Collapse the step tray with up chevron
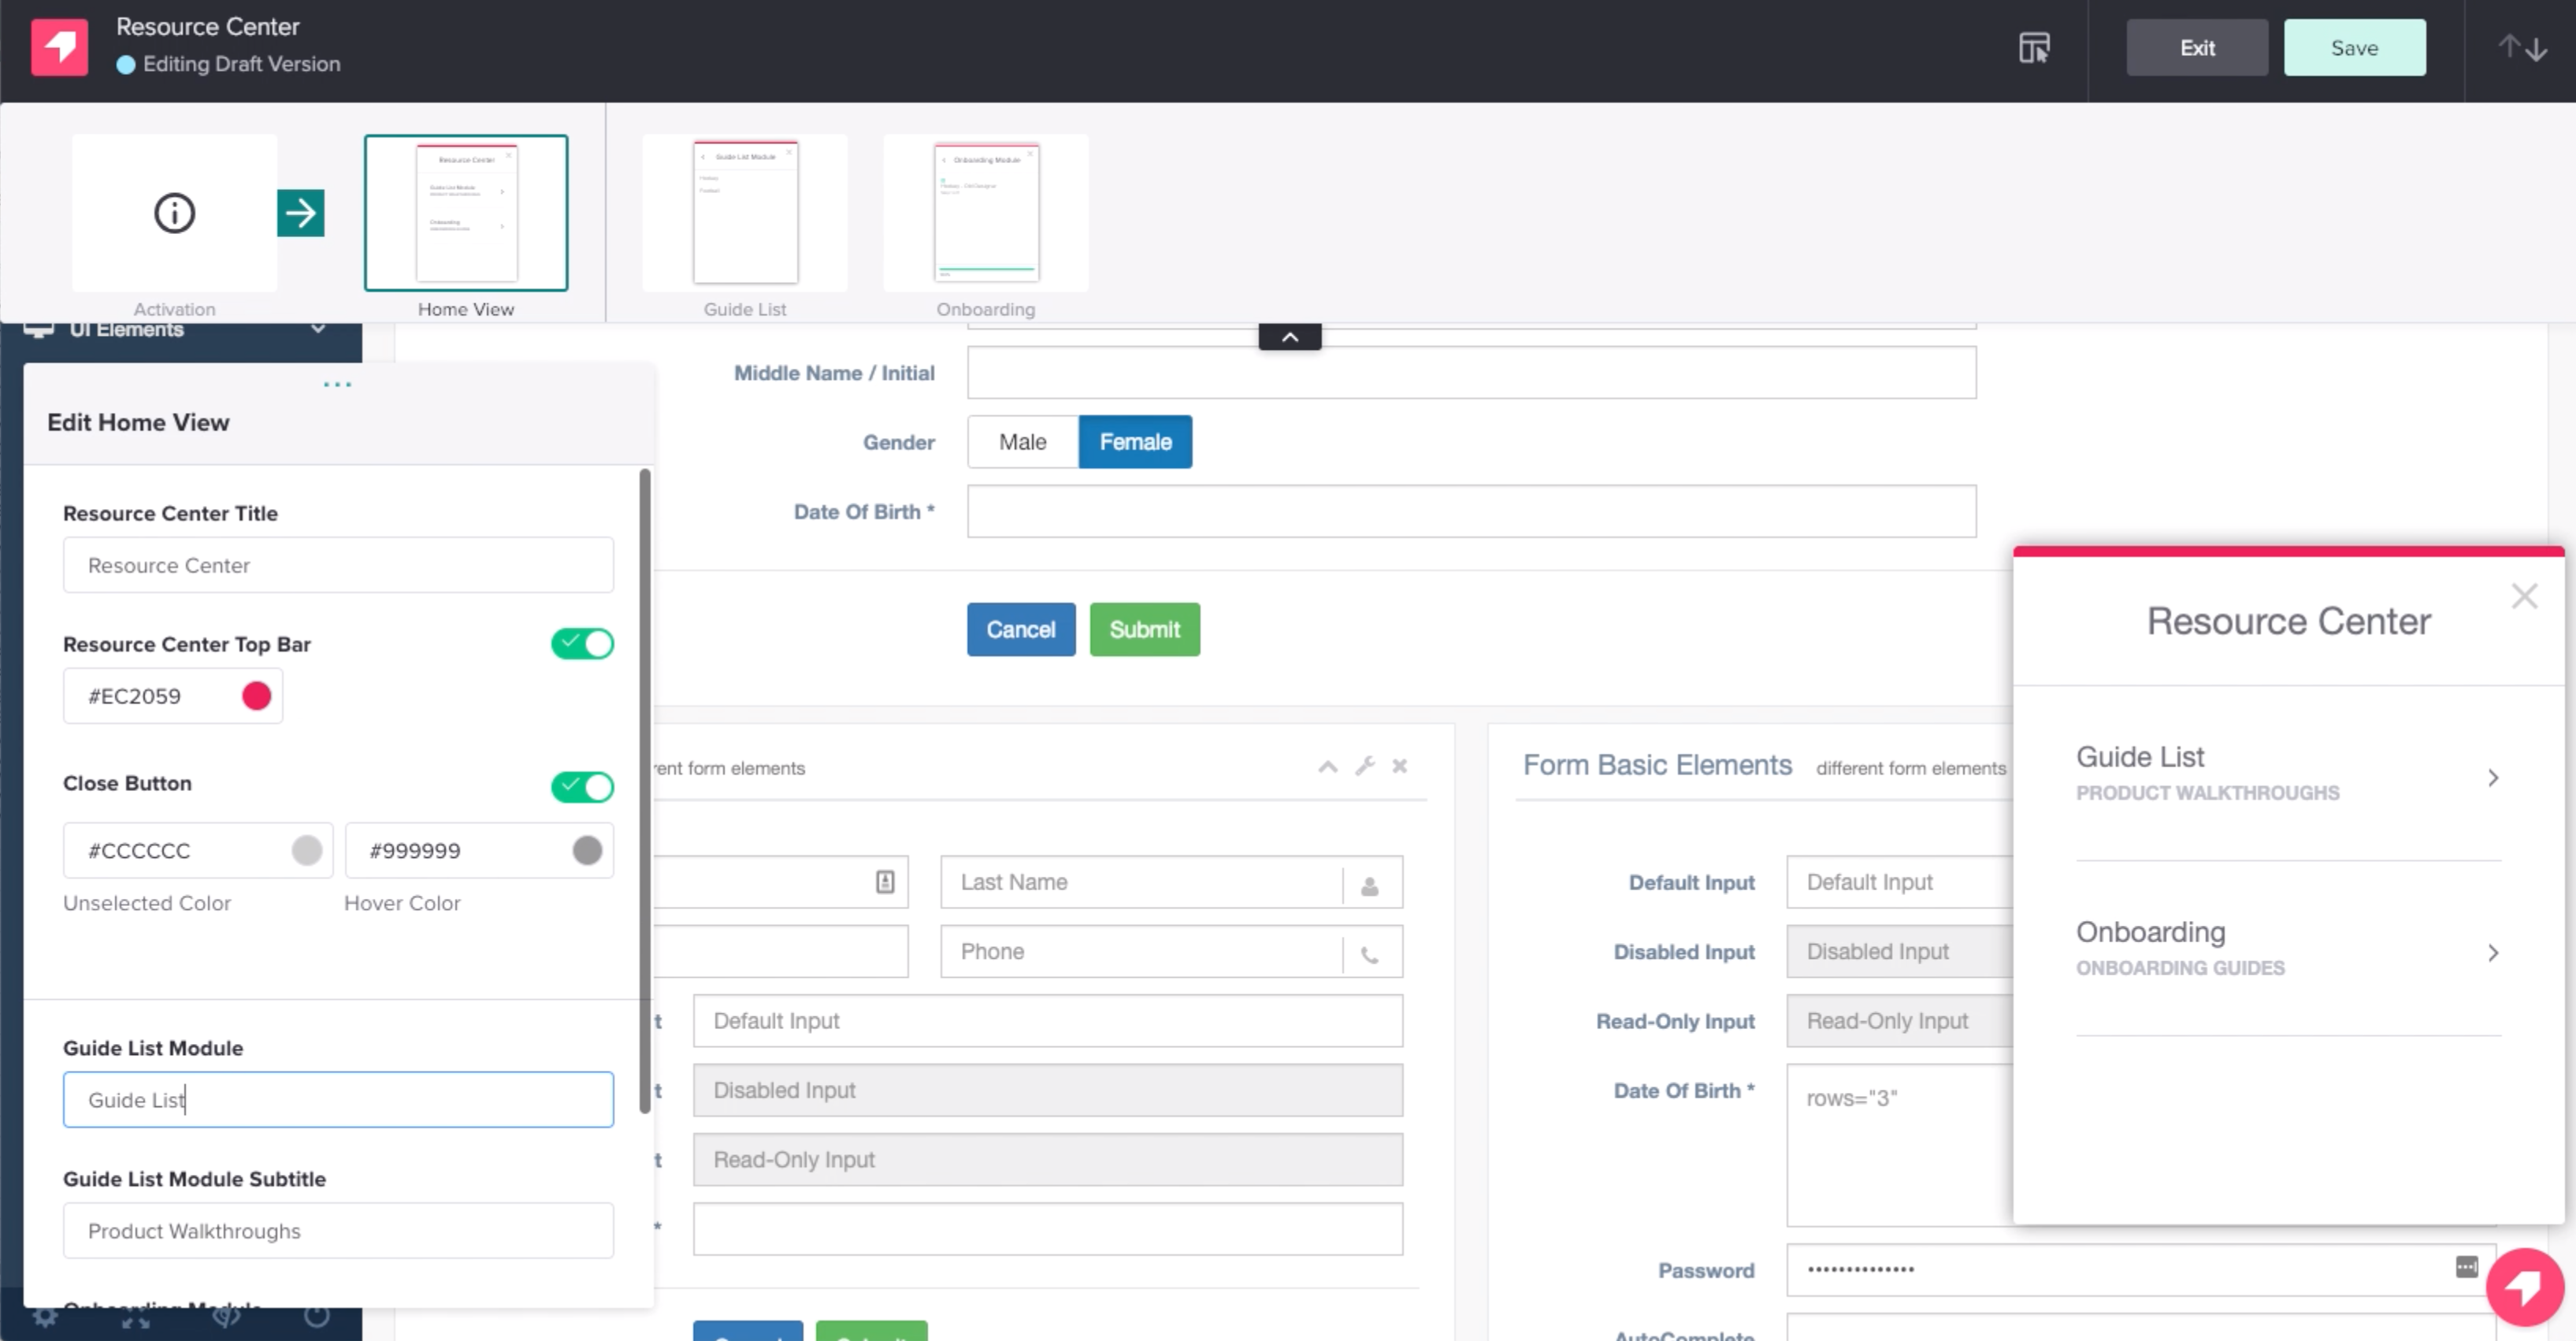 click(1289, 337)
